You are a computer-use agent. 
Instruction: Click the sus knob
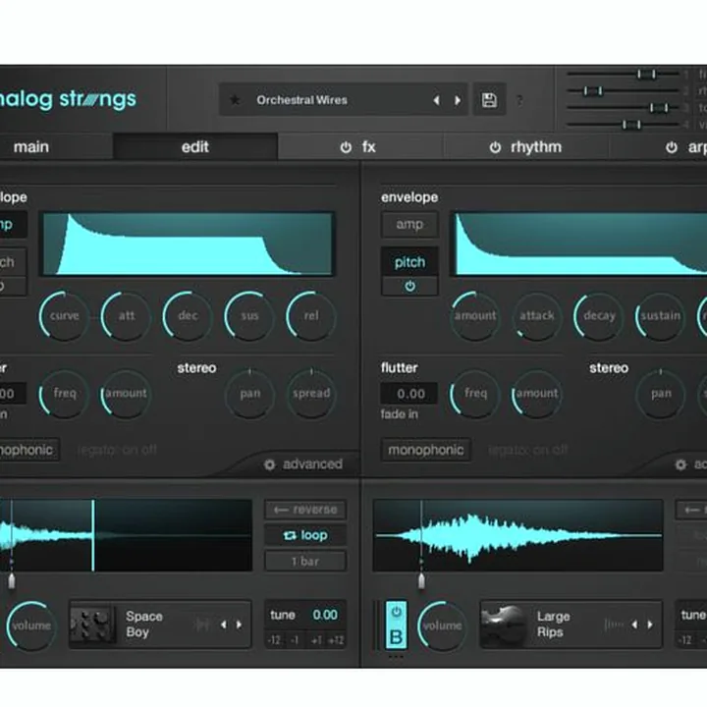[249, 315]
